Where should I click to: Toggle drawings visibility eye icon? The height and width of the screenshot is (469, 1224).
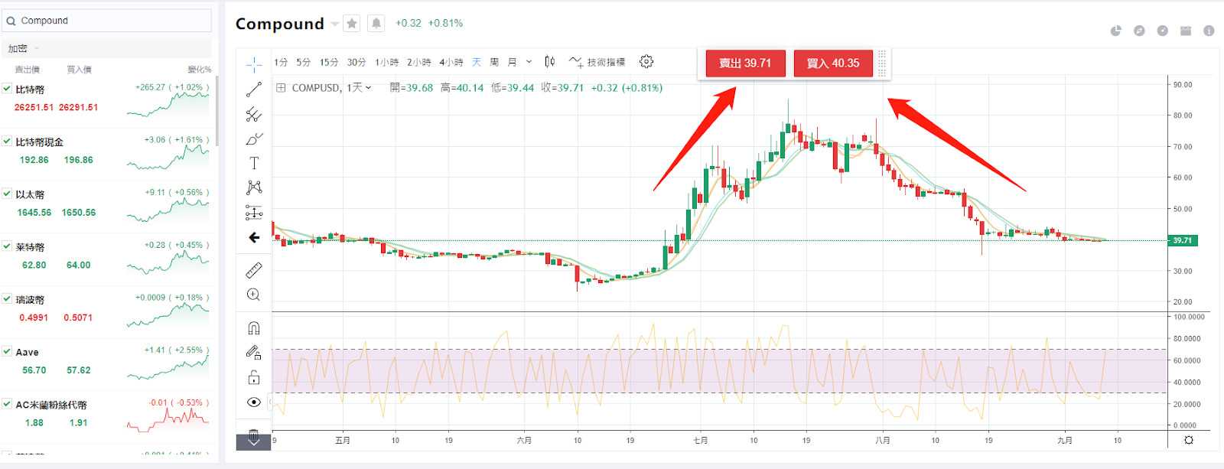[254, 402]
